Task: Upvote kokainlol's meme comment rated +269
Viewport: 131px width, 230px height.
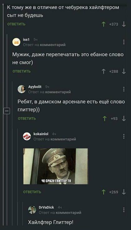Action: tap(104, 192)
